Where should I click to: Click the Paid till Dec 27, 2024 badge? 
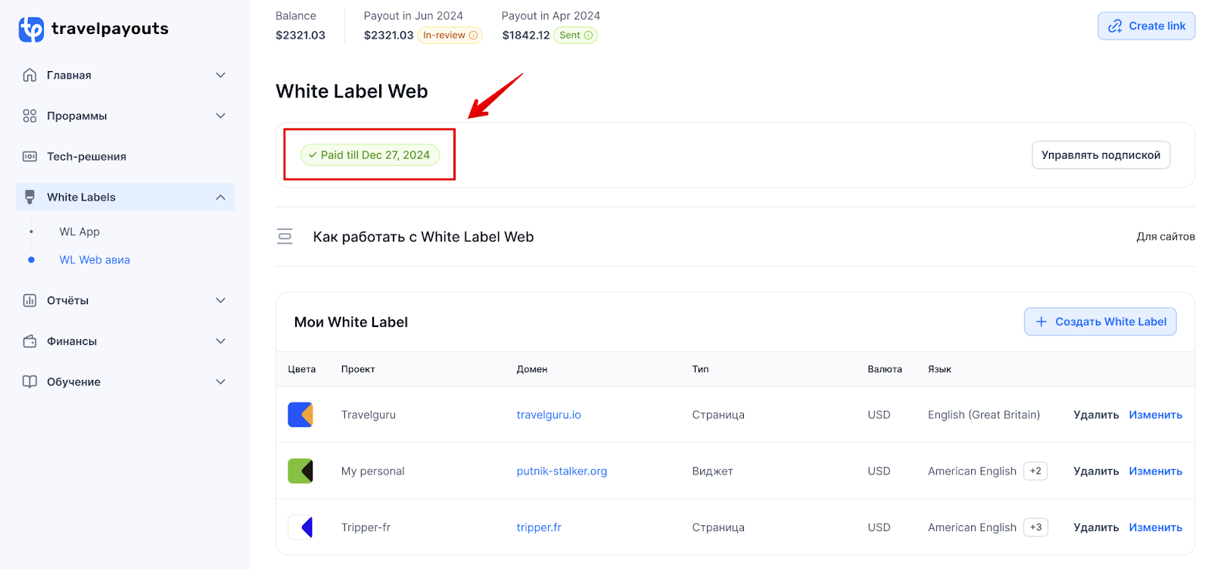[x=369, y=154]
